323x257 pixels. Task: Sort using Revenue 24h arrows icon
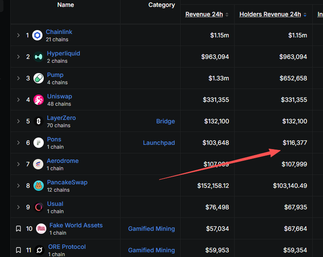227,14
